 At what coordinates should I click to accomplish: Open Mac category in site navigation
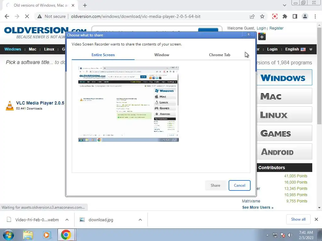(x=32, y=49)
